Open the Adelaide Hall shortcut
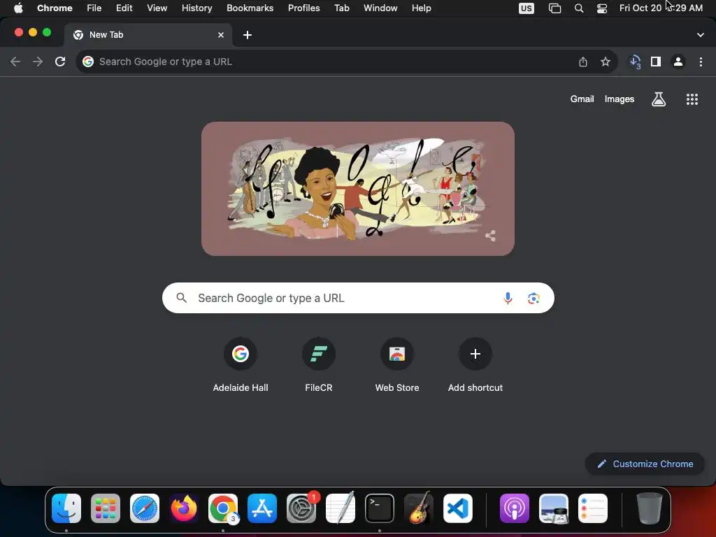The image size is (716, 537). pos(241,365)
